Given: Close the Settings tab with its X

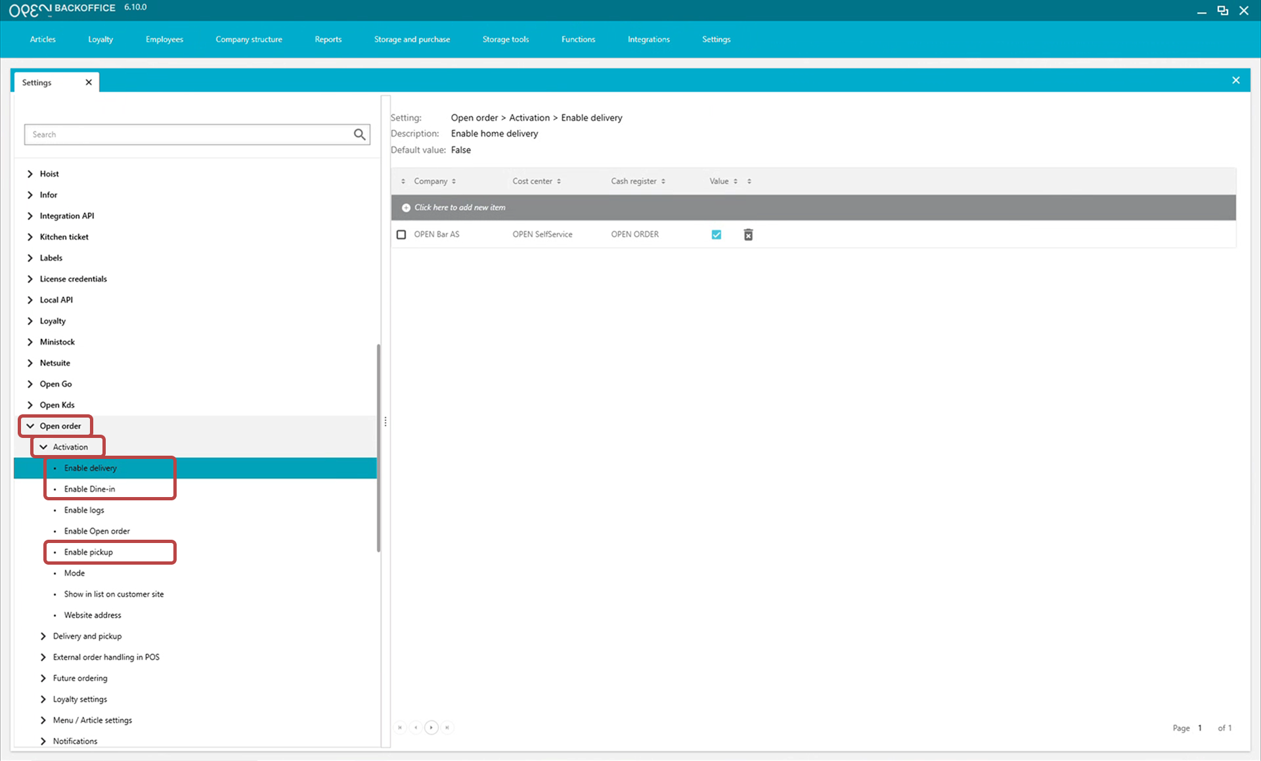Looking at the screenshot, I should pyautogui.click(x=89, y=82).
